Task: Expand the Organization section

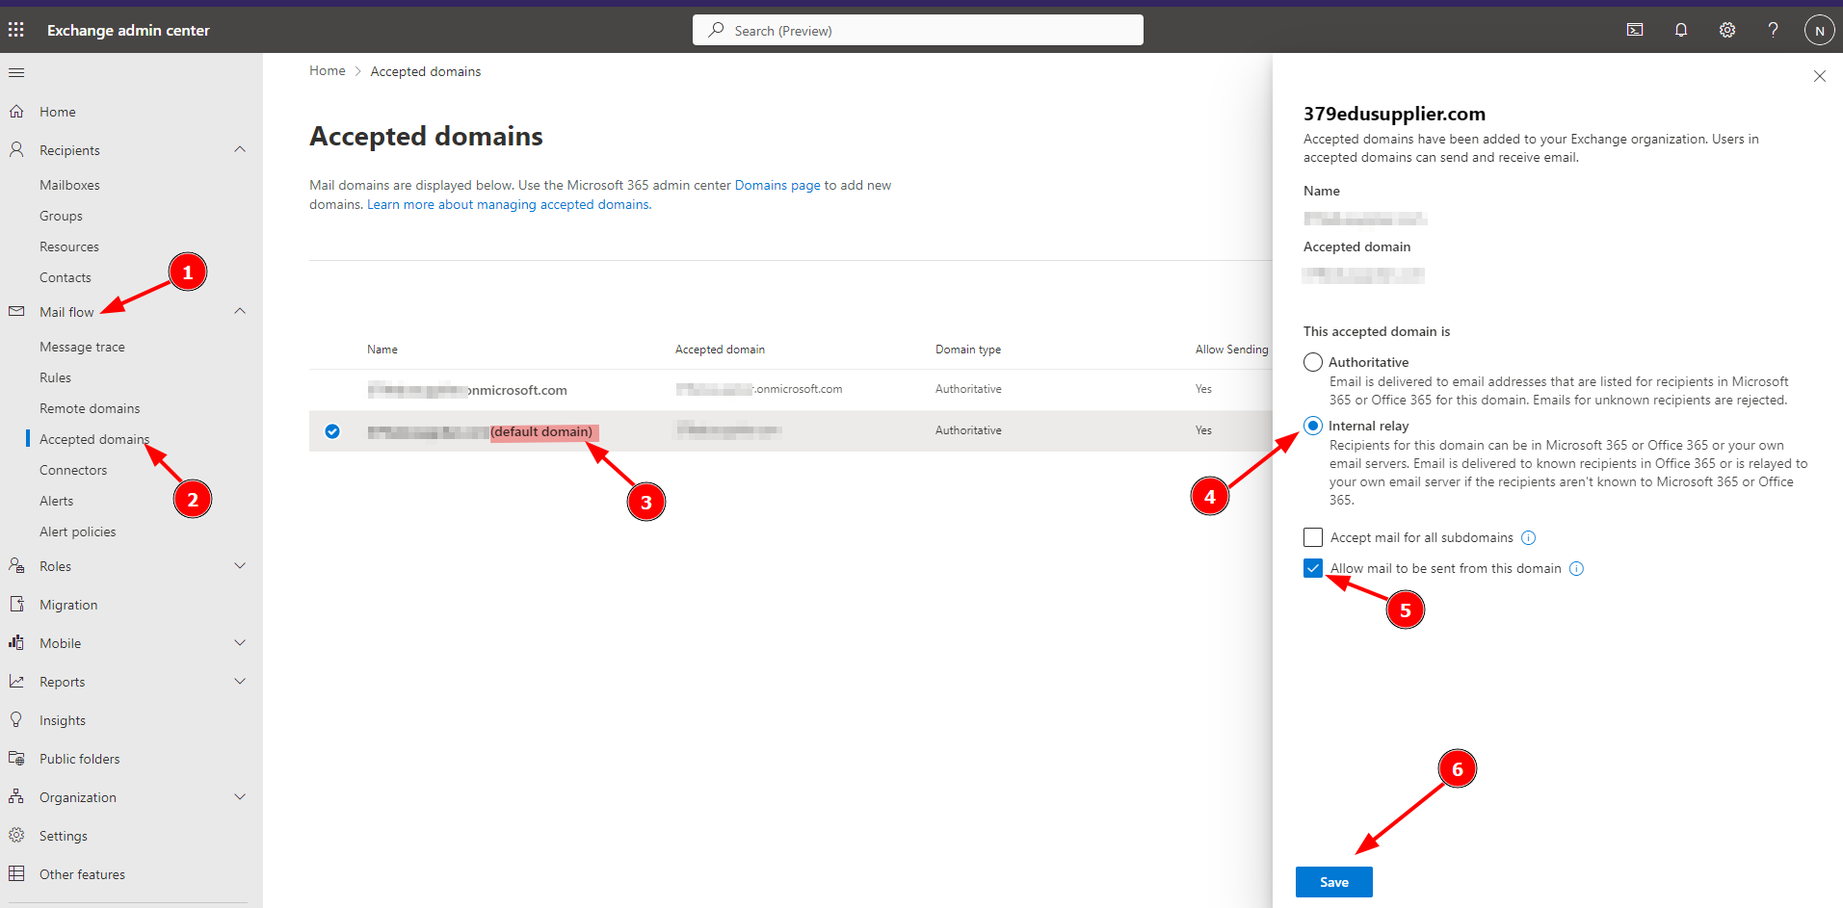Action: [239, 796]
